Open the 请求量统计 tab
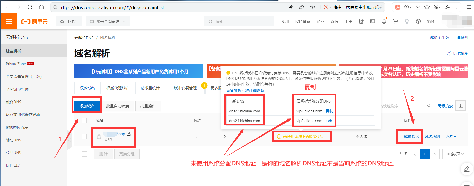The image size is (474, 186). (x=150, y=88)
